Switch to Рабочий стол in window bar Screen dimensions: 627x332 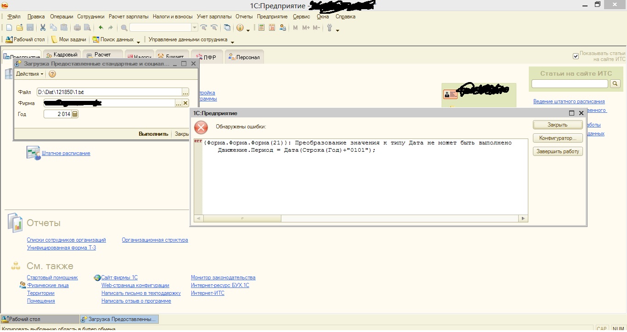[40, 319]
